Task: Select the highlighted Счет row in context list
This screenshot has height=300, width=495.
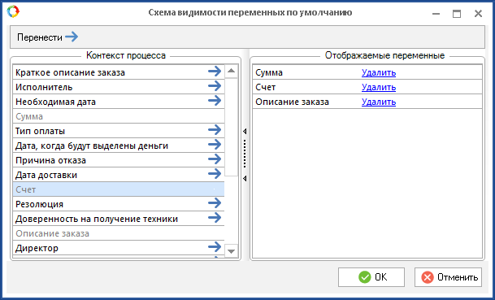Action: 119,189
